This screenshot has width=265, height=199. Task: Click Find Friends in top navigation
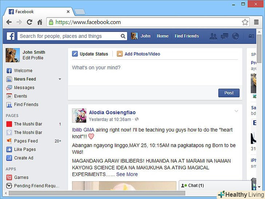(x=187, y=36)
